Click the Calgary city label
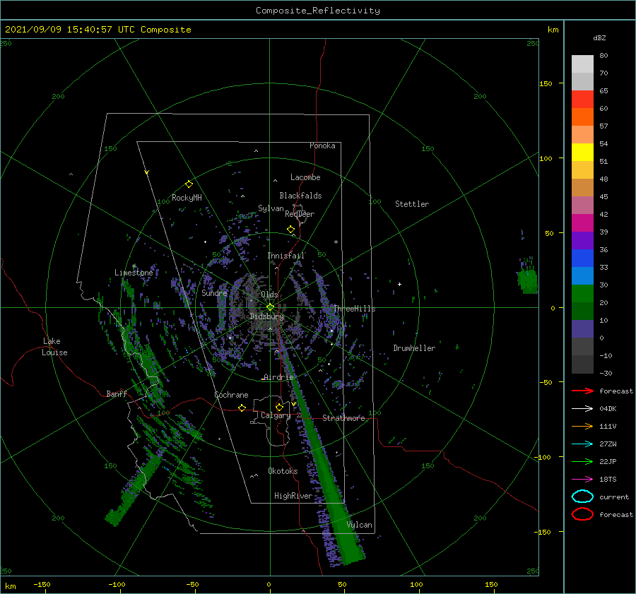Viewport: 636px width, 594px height. click(x=276, y=415)
